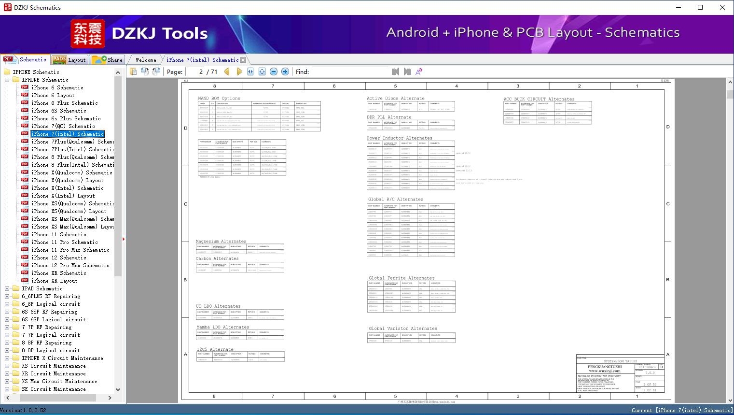Go to the previous page
This screenshot has width=734, height=415.
point(227,72)
